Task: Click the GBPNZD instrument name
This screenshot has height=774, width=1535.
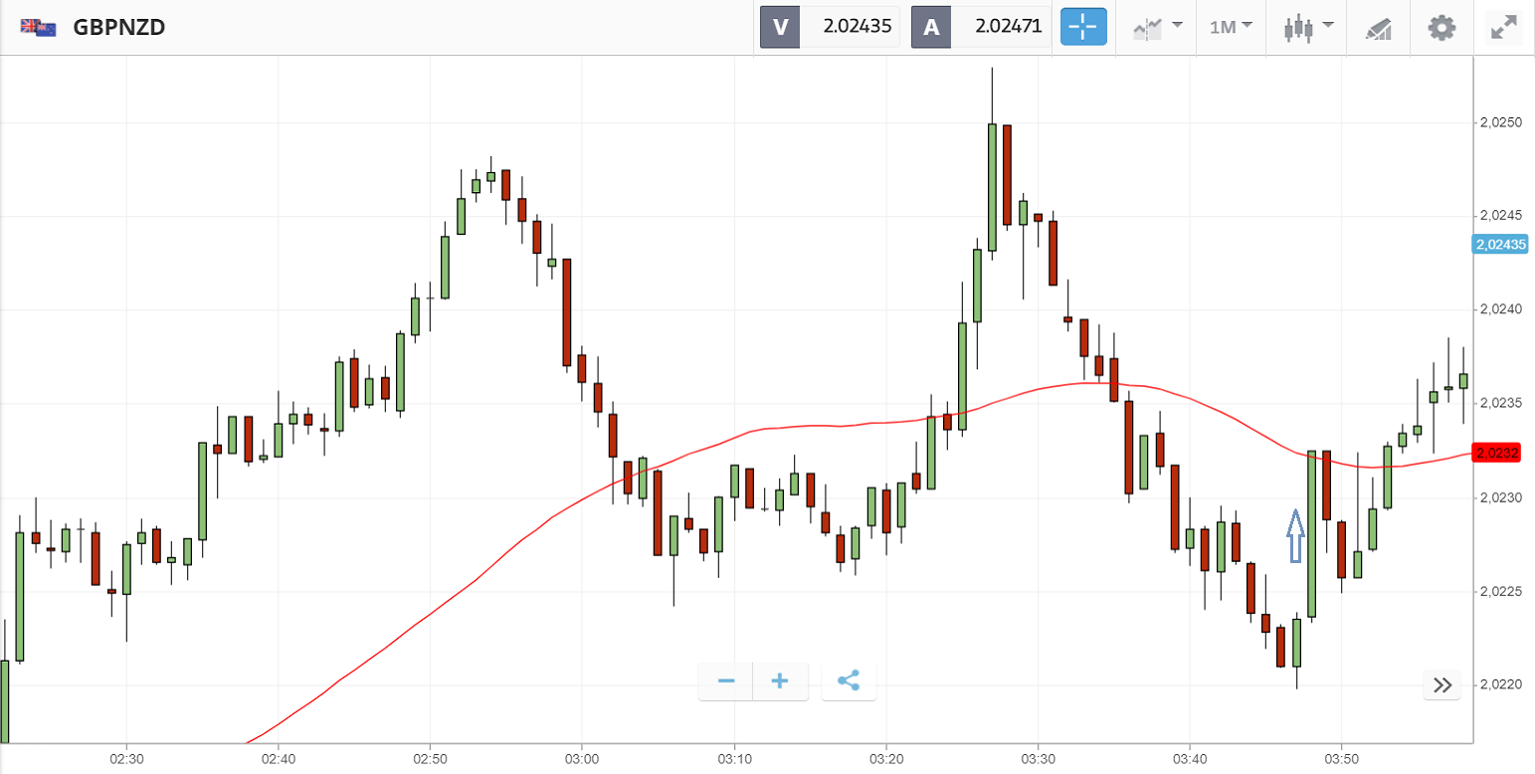Action: click(x=119, y=27)
